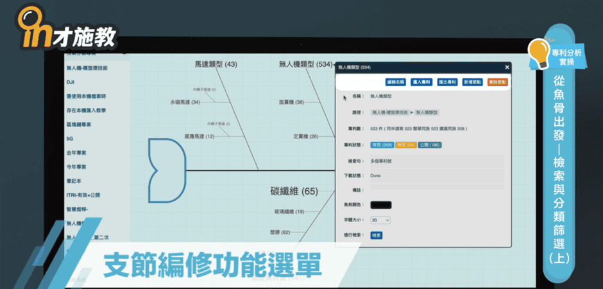The image size is (603, 289).
Task: Toggle the orange 無效 status tag
Action: point(406,145)
